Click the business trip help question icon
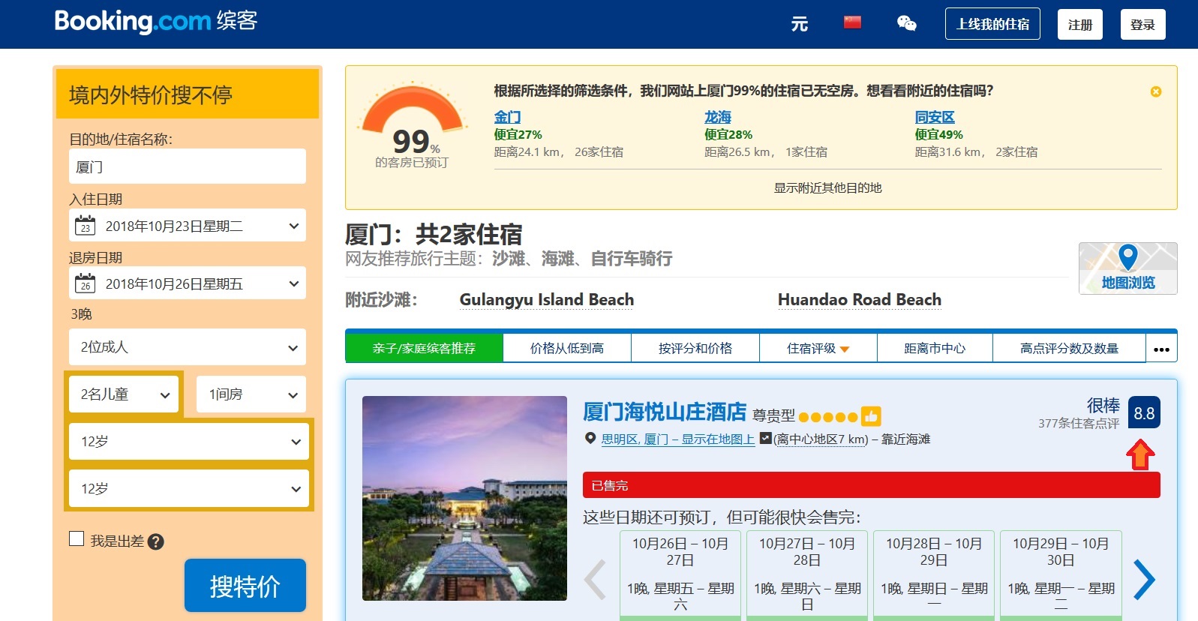1198x621 pixels. (156, 541)
